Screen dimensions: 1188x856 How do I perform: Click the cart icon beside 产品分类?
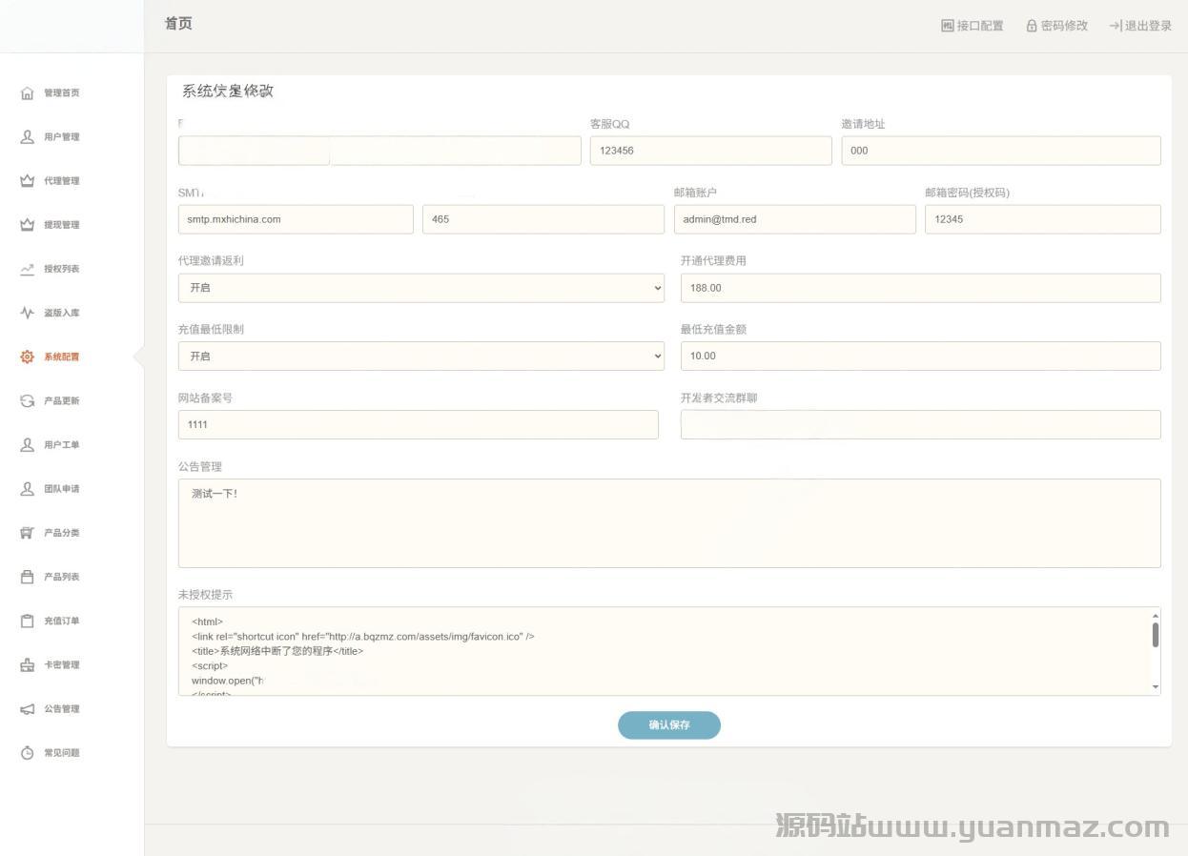28,533
